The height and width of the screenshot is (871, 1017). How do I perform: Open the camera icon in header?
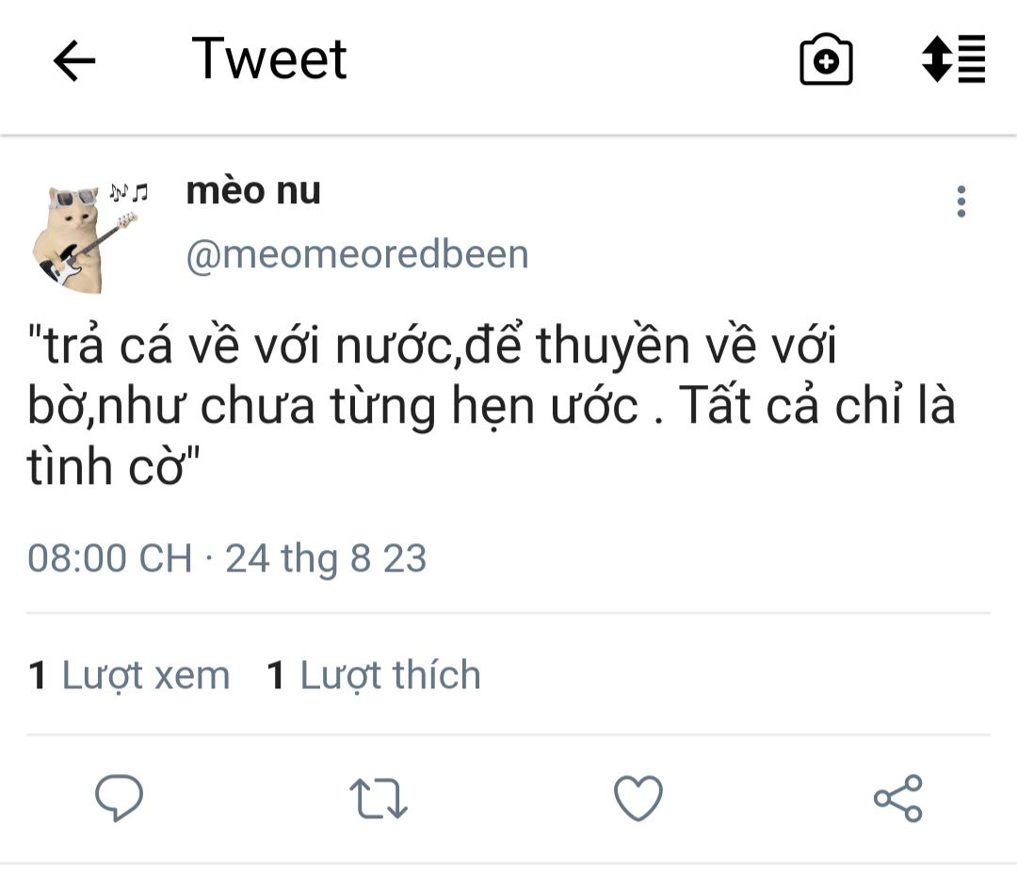click(826, 61)
